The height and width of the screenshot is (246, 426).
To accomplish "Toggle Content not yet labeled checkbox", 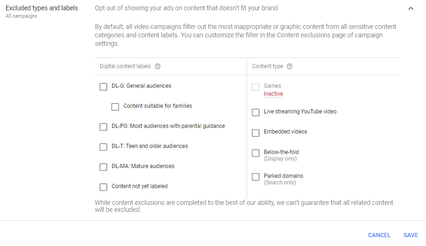I will tap(103, 187).
